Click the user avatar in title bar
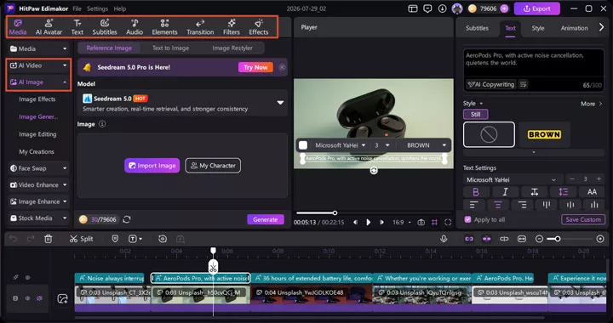 457,8
